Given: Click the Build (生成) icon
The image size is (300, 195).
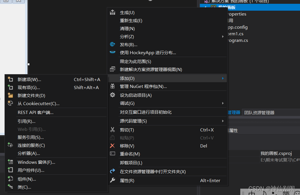Looking at the screenshot, I should point(112,12).
